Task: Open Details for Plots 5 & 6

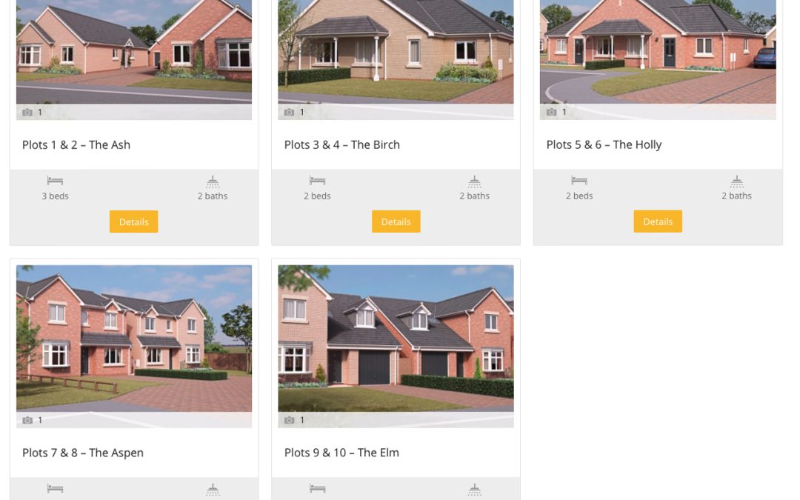Action: pos(658,221)
